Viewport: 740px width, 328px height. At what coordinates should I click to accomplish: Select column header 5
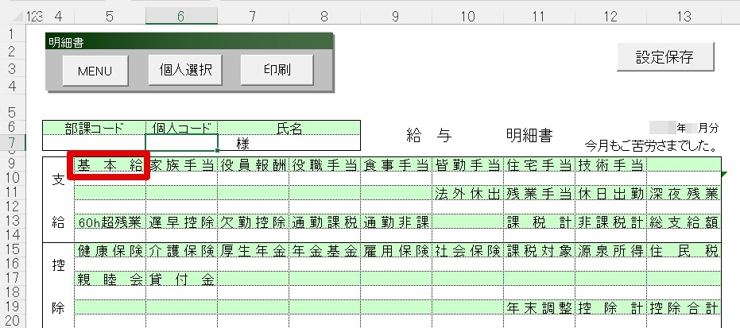point(110,17)
